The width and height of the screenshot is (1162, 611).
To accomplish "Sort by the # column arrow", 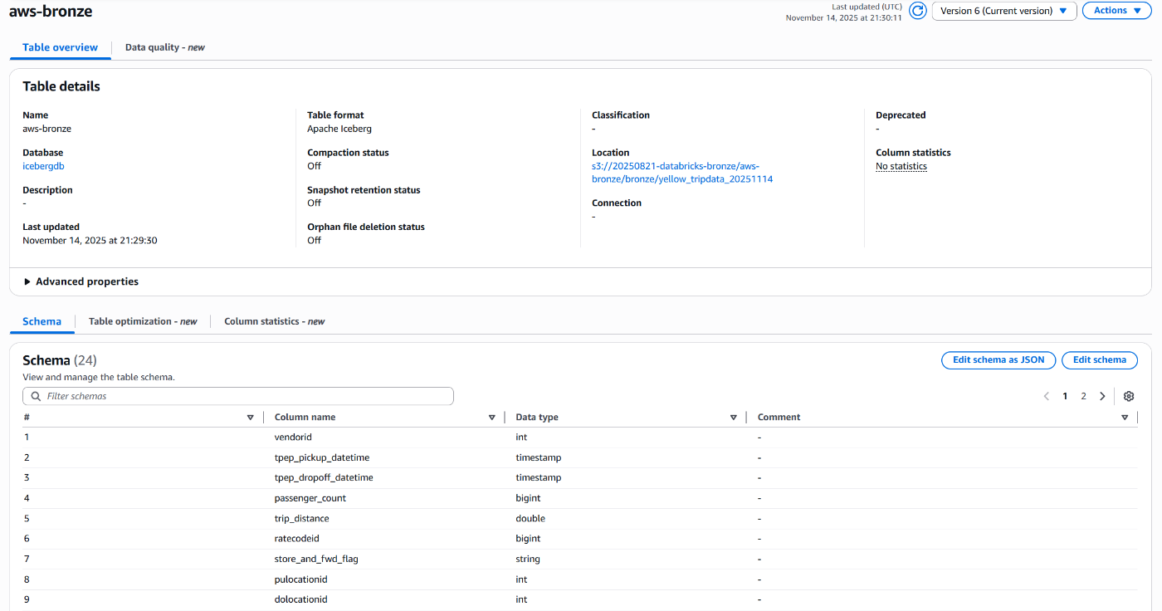I will click(x=251, y=418).
